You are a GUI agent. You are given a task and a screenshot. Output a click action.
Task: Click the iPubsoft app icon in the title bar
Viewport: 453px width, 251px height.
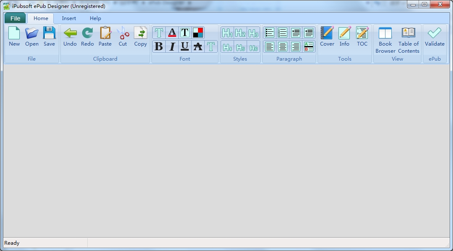6,6
